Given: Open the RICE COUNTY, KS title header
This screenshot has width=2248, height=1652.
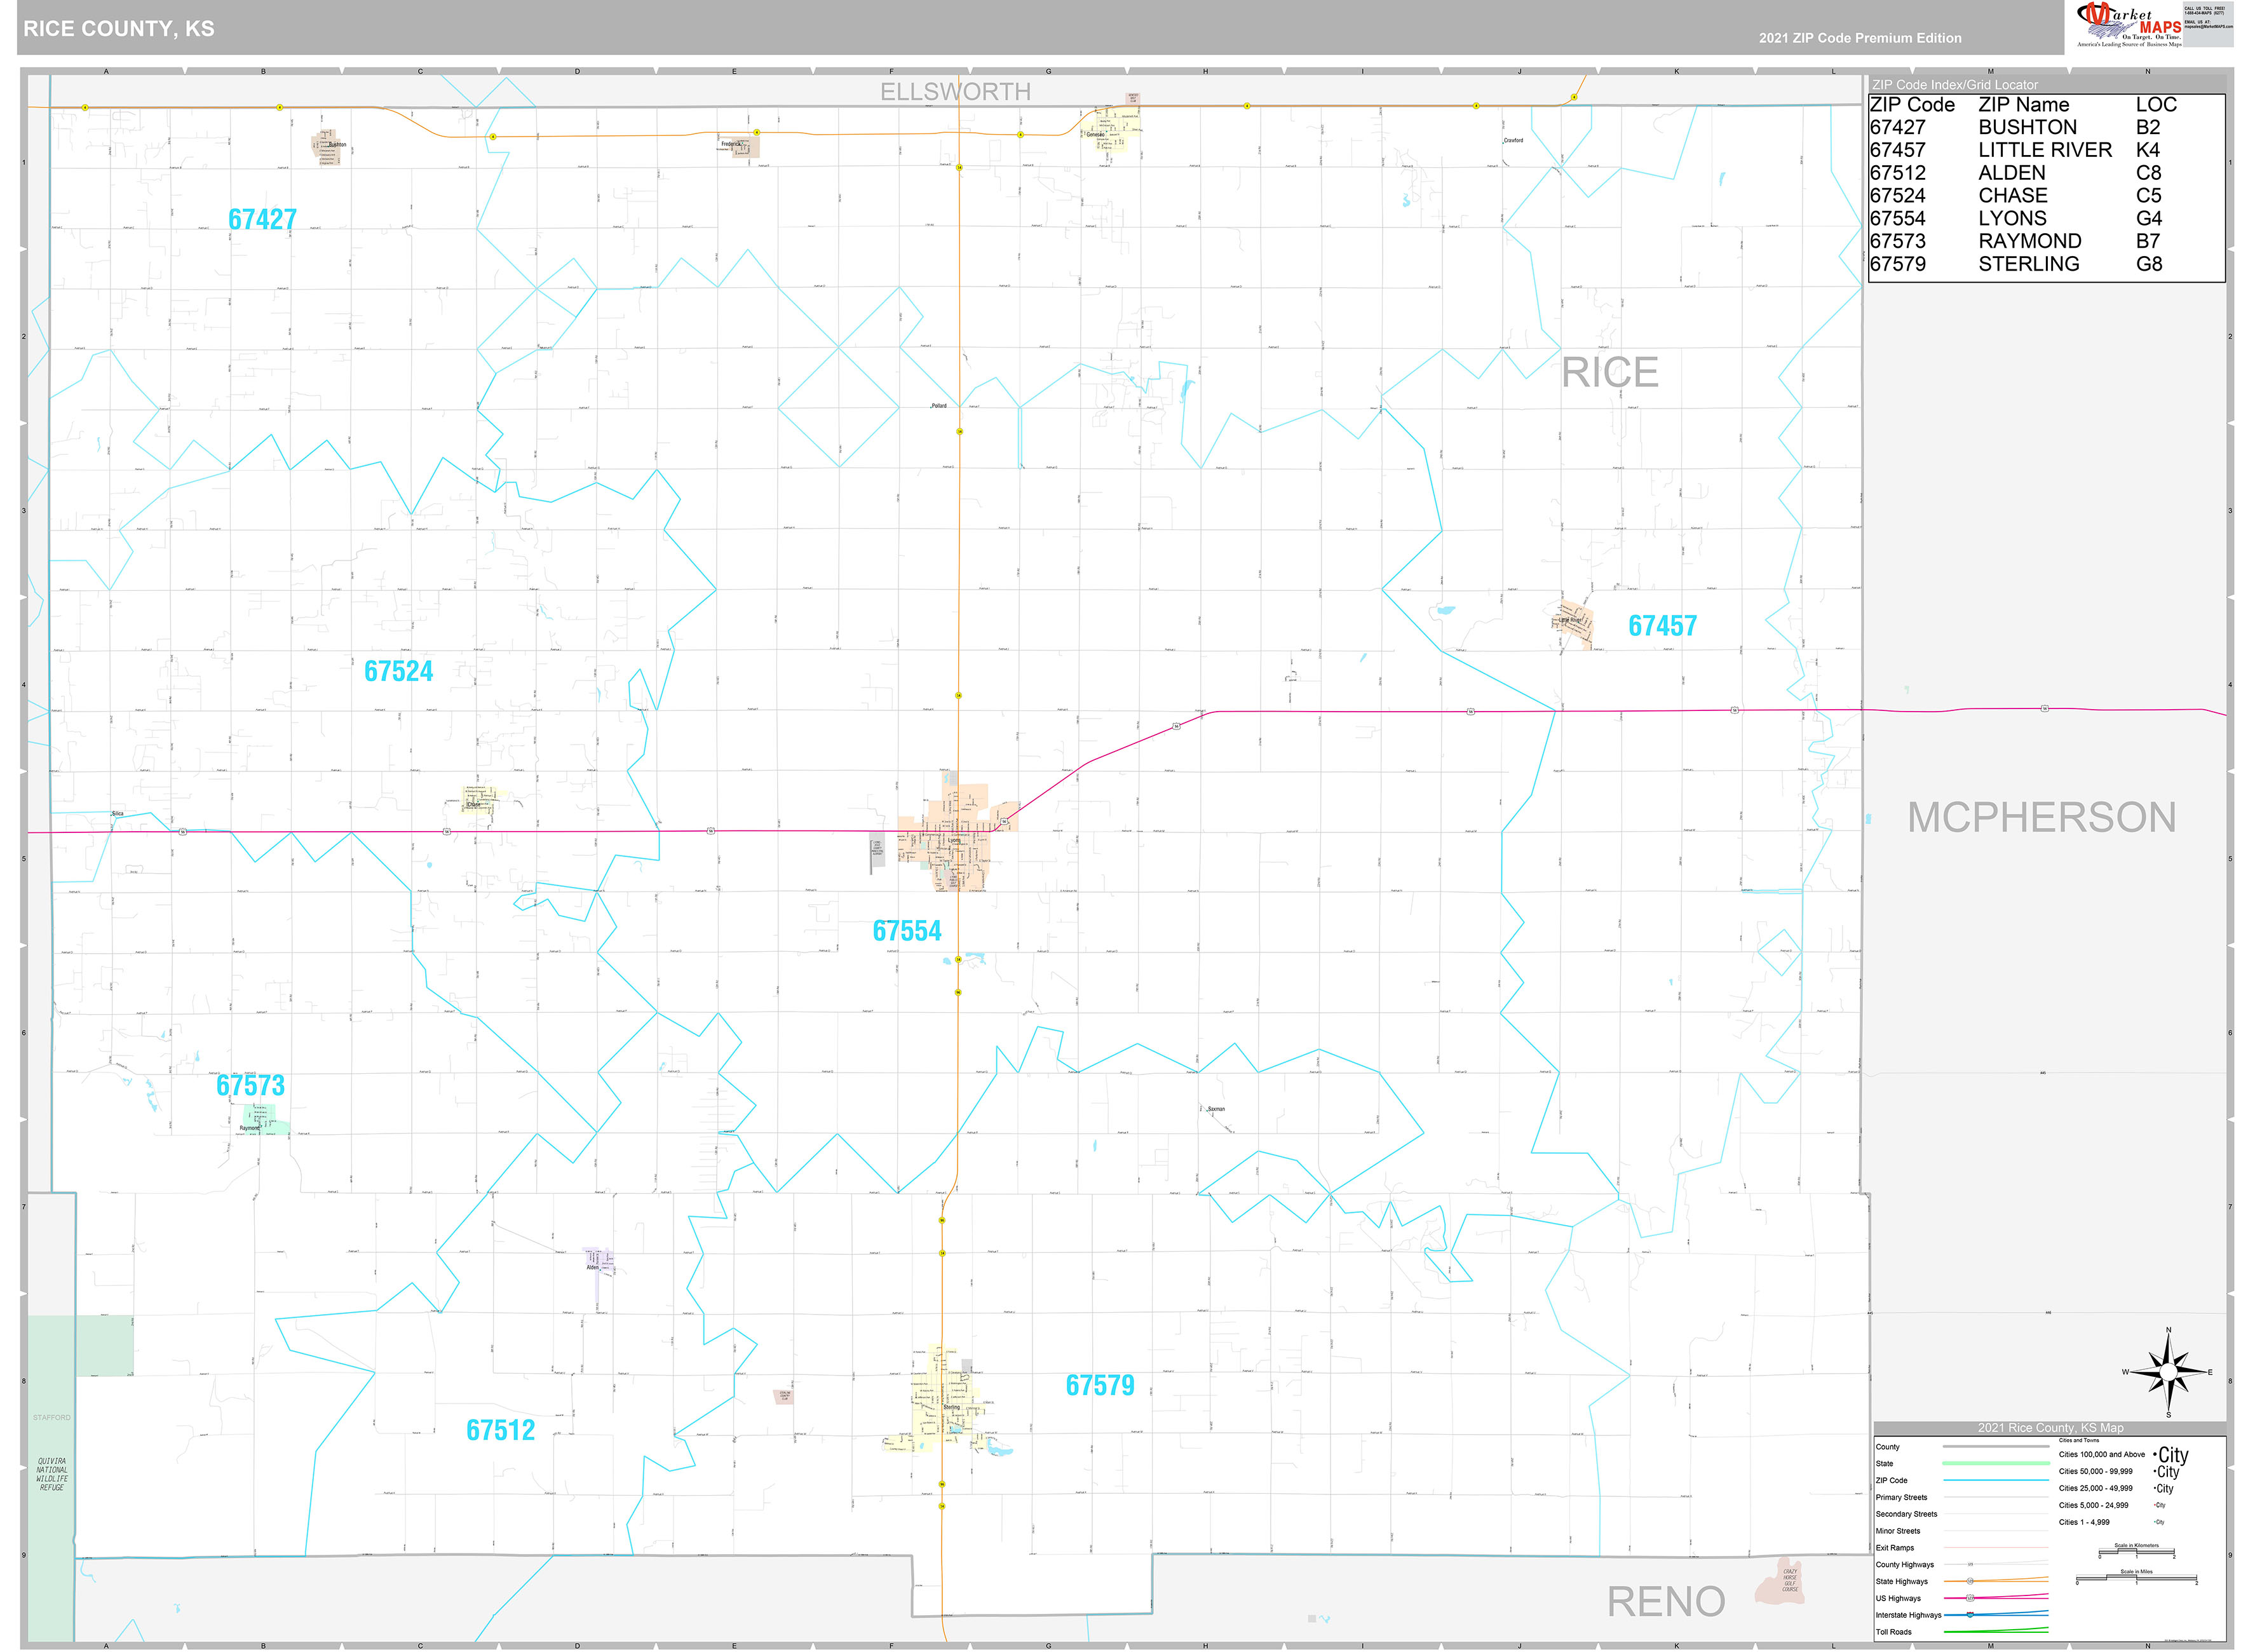Looking at the screenshot, I should tap(120, 28).
